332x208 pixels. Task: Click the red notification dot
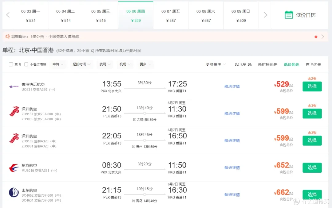tap(316, 37)
